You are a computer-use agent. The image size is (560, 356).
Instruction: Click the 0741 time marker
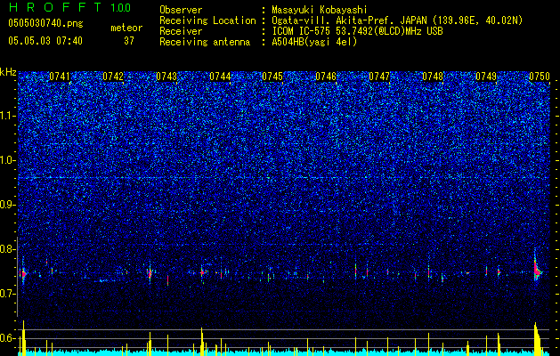(x=60, y=77)
